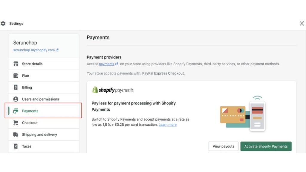Close the Settings panel

(302, 23)
